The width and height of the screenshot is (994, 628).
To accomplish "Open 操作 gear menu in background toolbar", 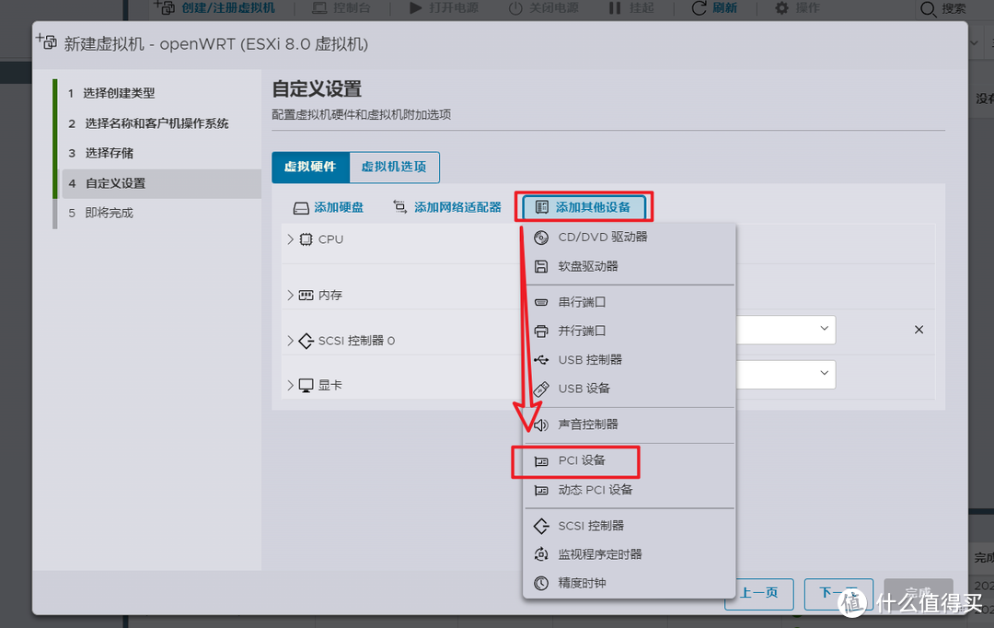I will pos(797,8).
